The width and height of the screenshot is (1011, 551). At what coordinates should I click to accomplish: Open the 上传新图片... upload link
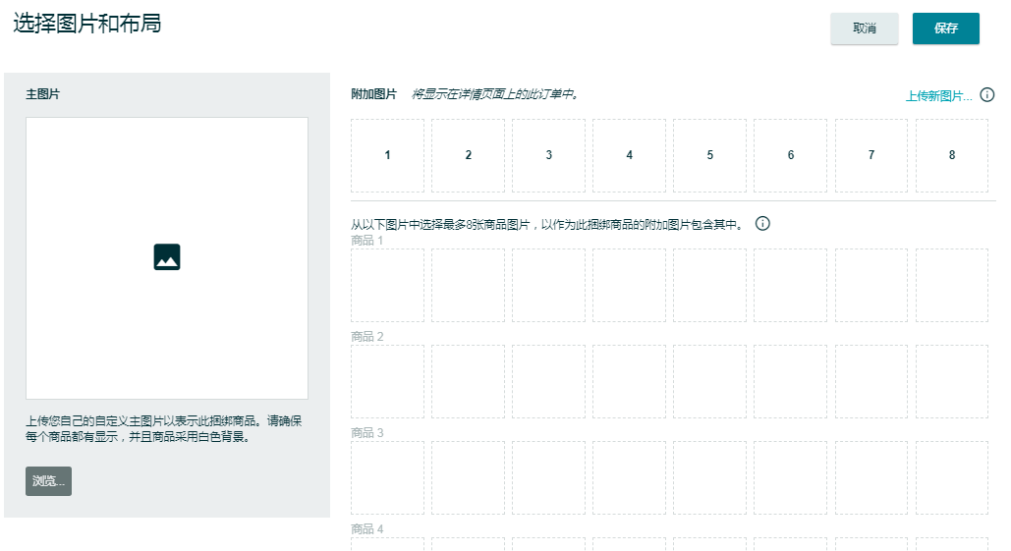(938, 95)
